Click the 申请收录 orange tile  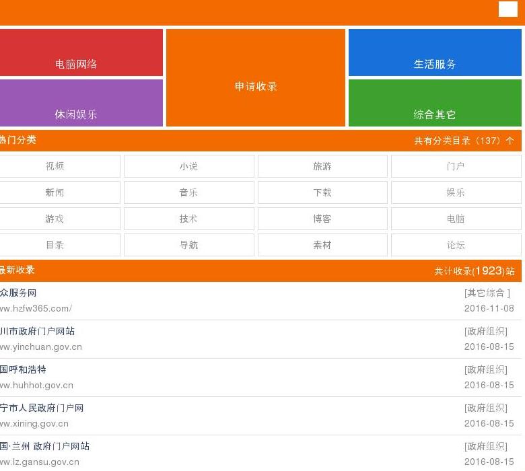click(256, 77)
